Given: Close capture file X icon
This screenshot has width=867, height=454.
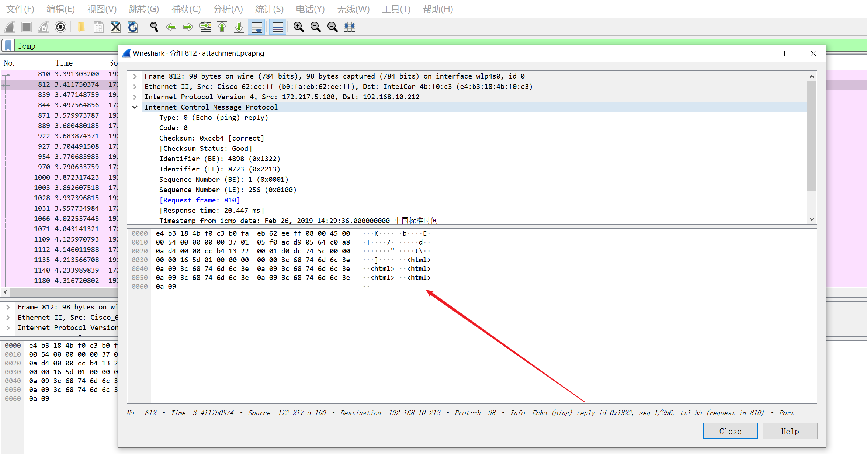Looking at the screenshot, I should (x=116, y=27).
